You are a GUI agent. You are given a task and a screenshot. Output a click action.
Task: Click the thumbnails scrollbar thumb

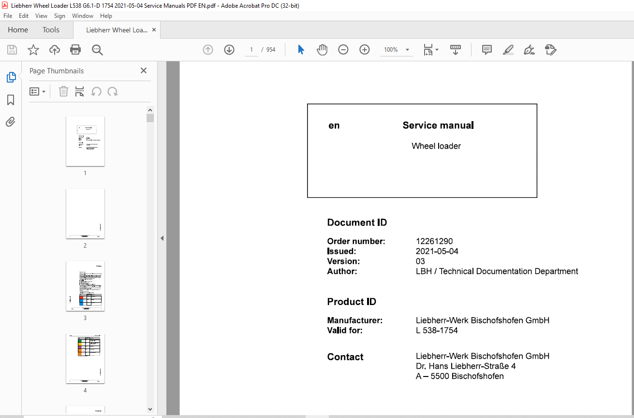(x=150, y=118)
